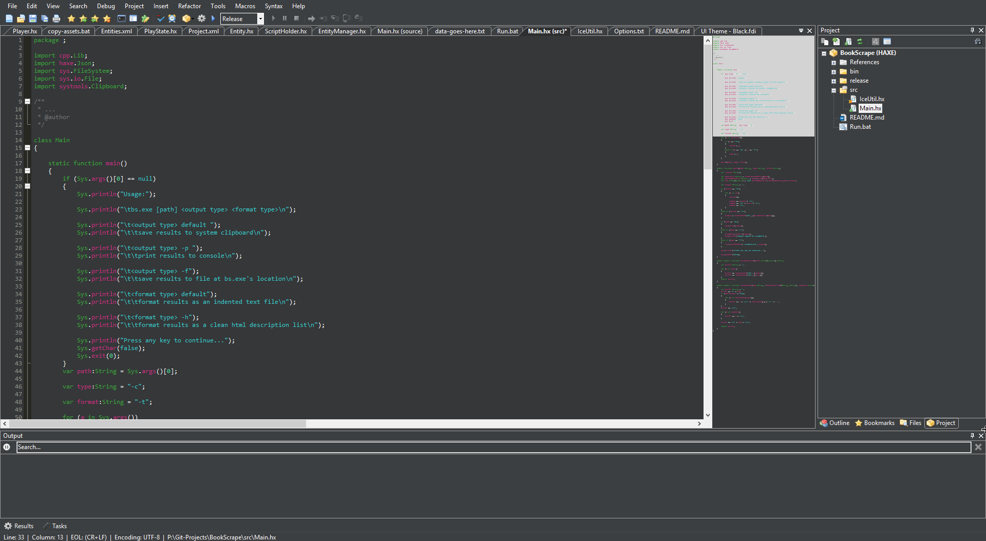Open the command prompt icon in the toolbar
Screen dimensions: 986x541
[121, 18]
